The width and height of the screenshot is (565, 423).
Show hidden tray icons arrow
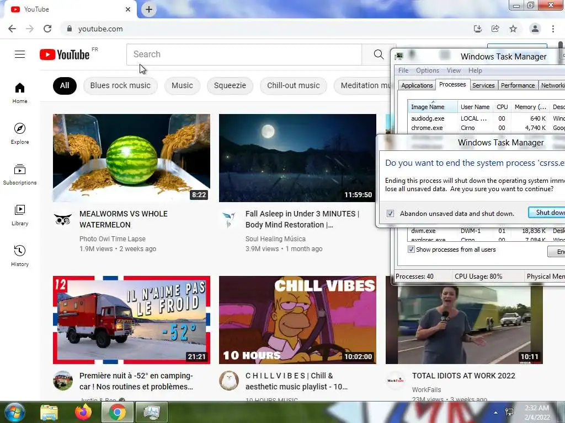pos(496,413)
